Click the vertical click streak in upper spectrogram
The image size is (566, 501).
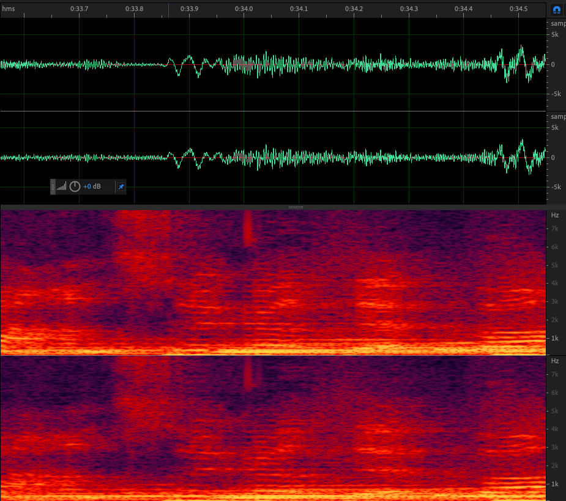tap(247, 228)
